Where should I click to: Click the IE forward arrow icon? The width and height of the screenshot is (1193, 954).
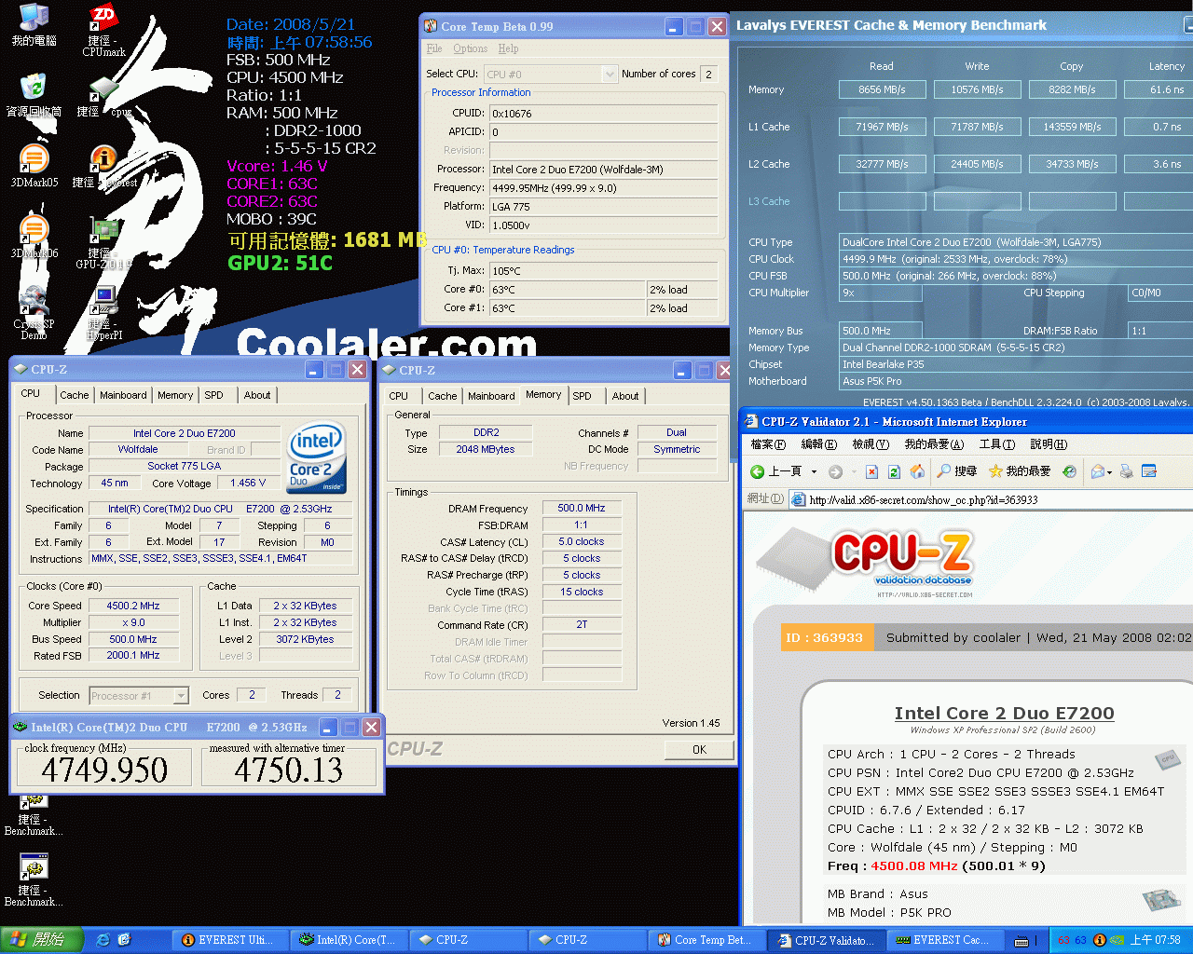coord(835,471)
